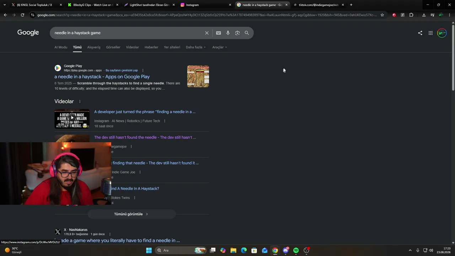455x256 pixels.
Task: Switch to the AI Modu tab
Action: (x=61, y=47)
